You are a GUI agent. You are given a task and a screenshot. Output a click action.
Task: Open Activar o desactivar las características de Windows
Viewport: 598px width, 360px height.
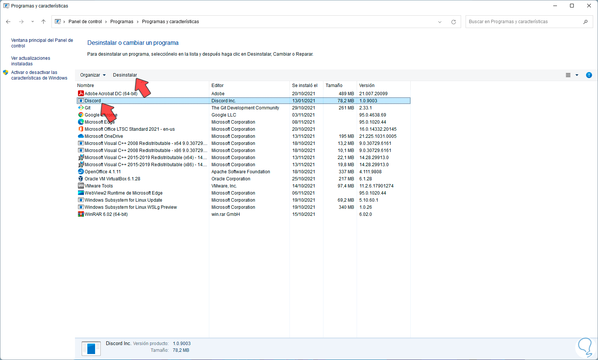39,75
